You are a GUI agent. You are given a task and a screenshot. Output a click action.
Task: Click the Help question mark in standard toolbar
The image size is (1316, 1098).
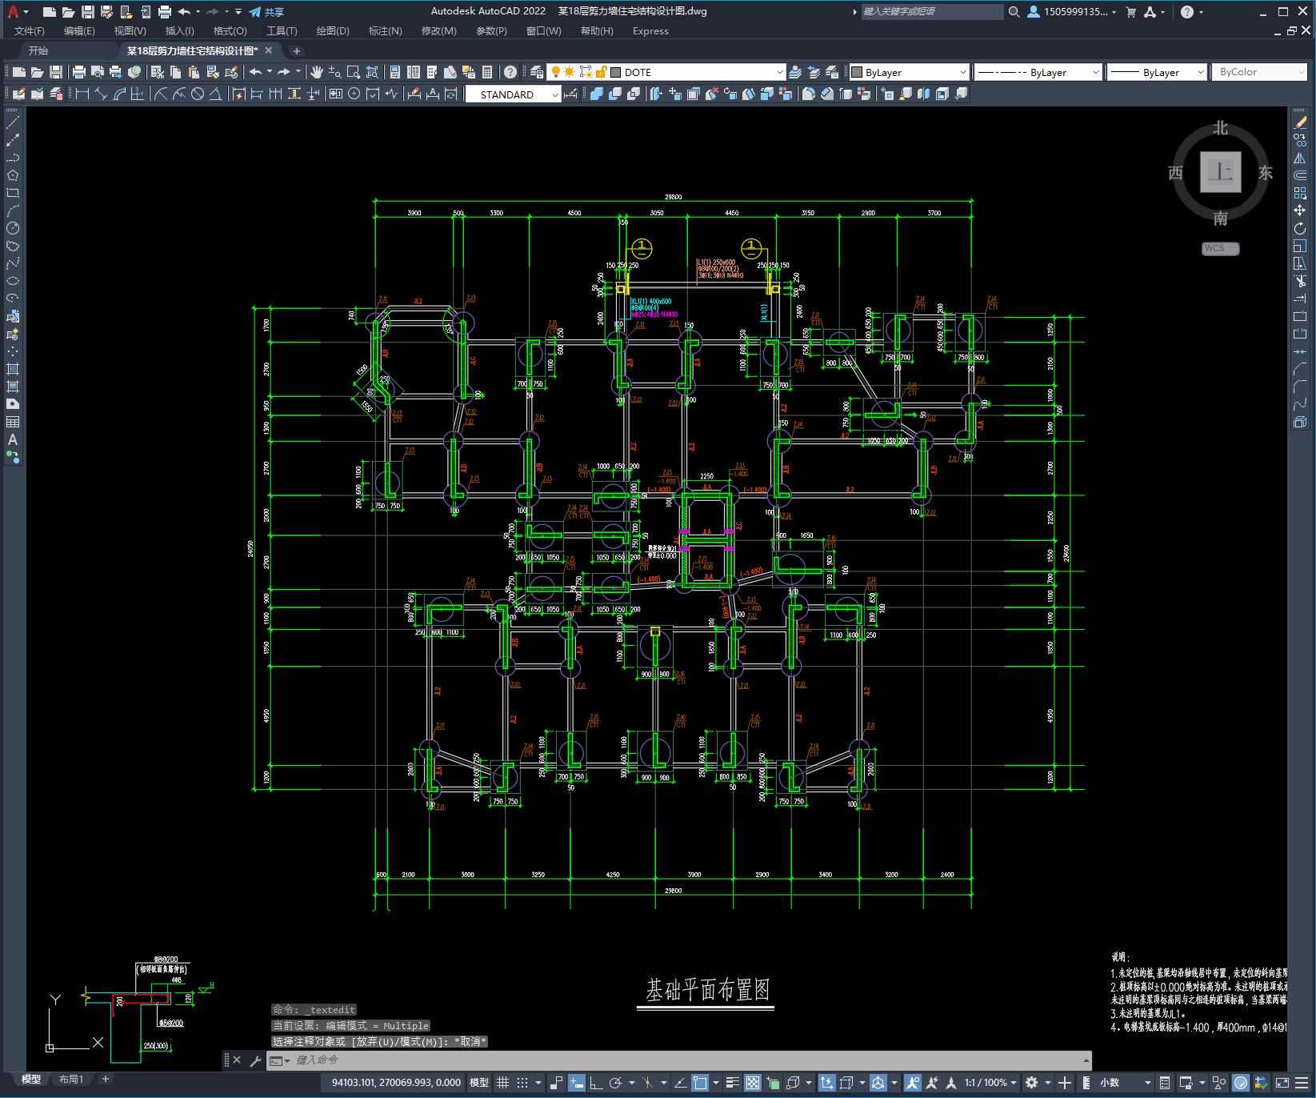[510, 72]
